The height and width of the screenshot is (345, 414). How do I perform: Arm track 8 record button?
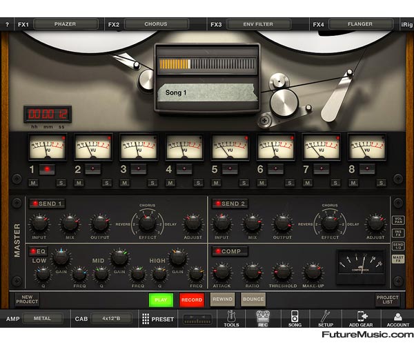pyautogui.click(x=367, y=169)
